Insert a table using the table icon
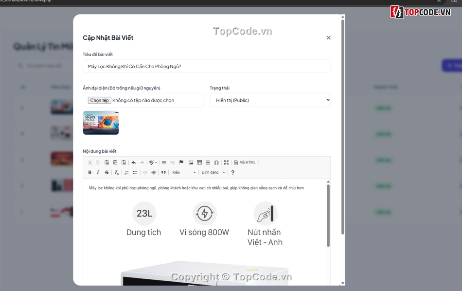 [x=199, y=163]
